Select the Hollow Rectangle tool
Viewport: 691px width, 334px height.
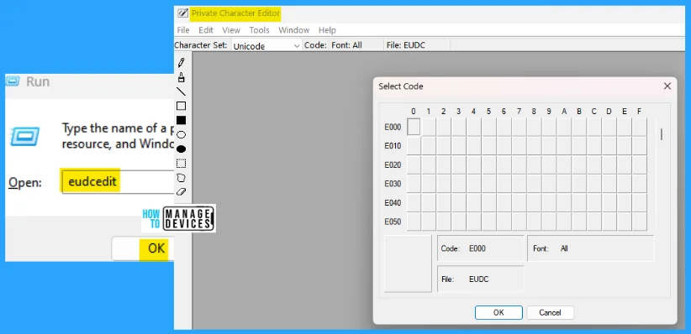pos(181,106)
